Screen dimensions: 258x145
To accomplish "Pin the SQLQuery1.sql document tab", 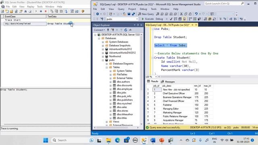I will 192,25.
